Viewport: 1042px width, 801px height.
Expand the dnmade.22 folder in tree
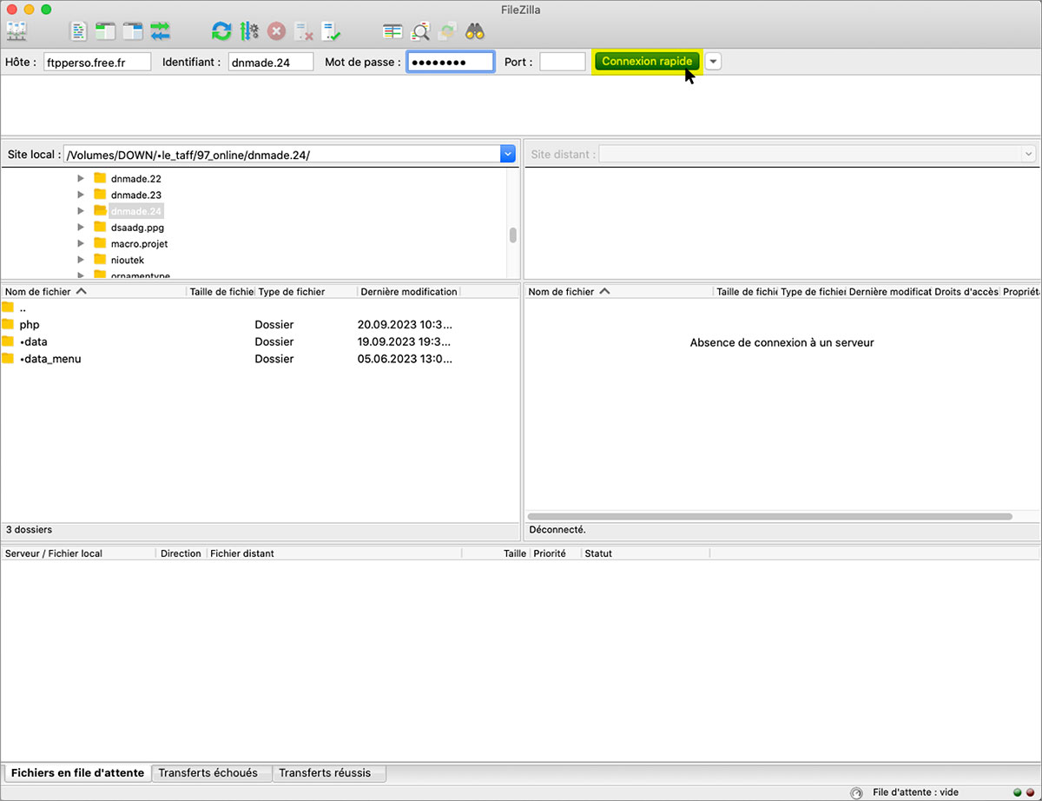tap(81, 178)
